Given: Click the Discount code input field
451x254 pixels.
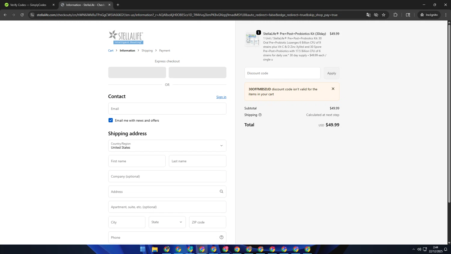Looking at the screenshot, I should coord(282,73).
